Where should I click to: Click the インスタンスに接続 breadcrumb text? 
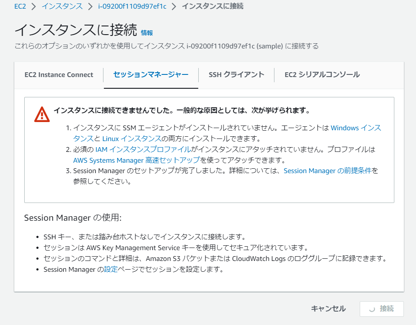click(x=213, y=6)
